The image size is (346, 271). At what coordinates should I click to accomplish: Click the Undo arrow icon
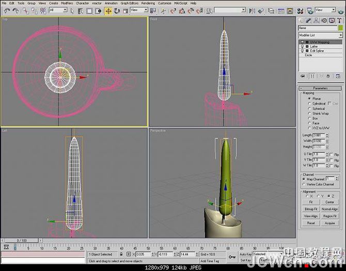(x=7, y=10)
